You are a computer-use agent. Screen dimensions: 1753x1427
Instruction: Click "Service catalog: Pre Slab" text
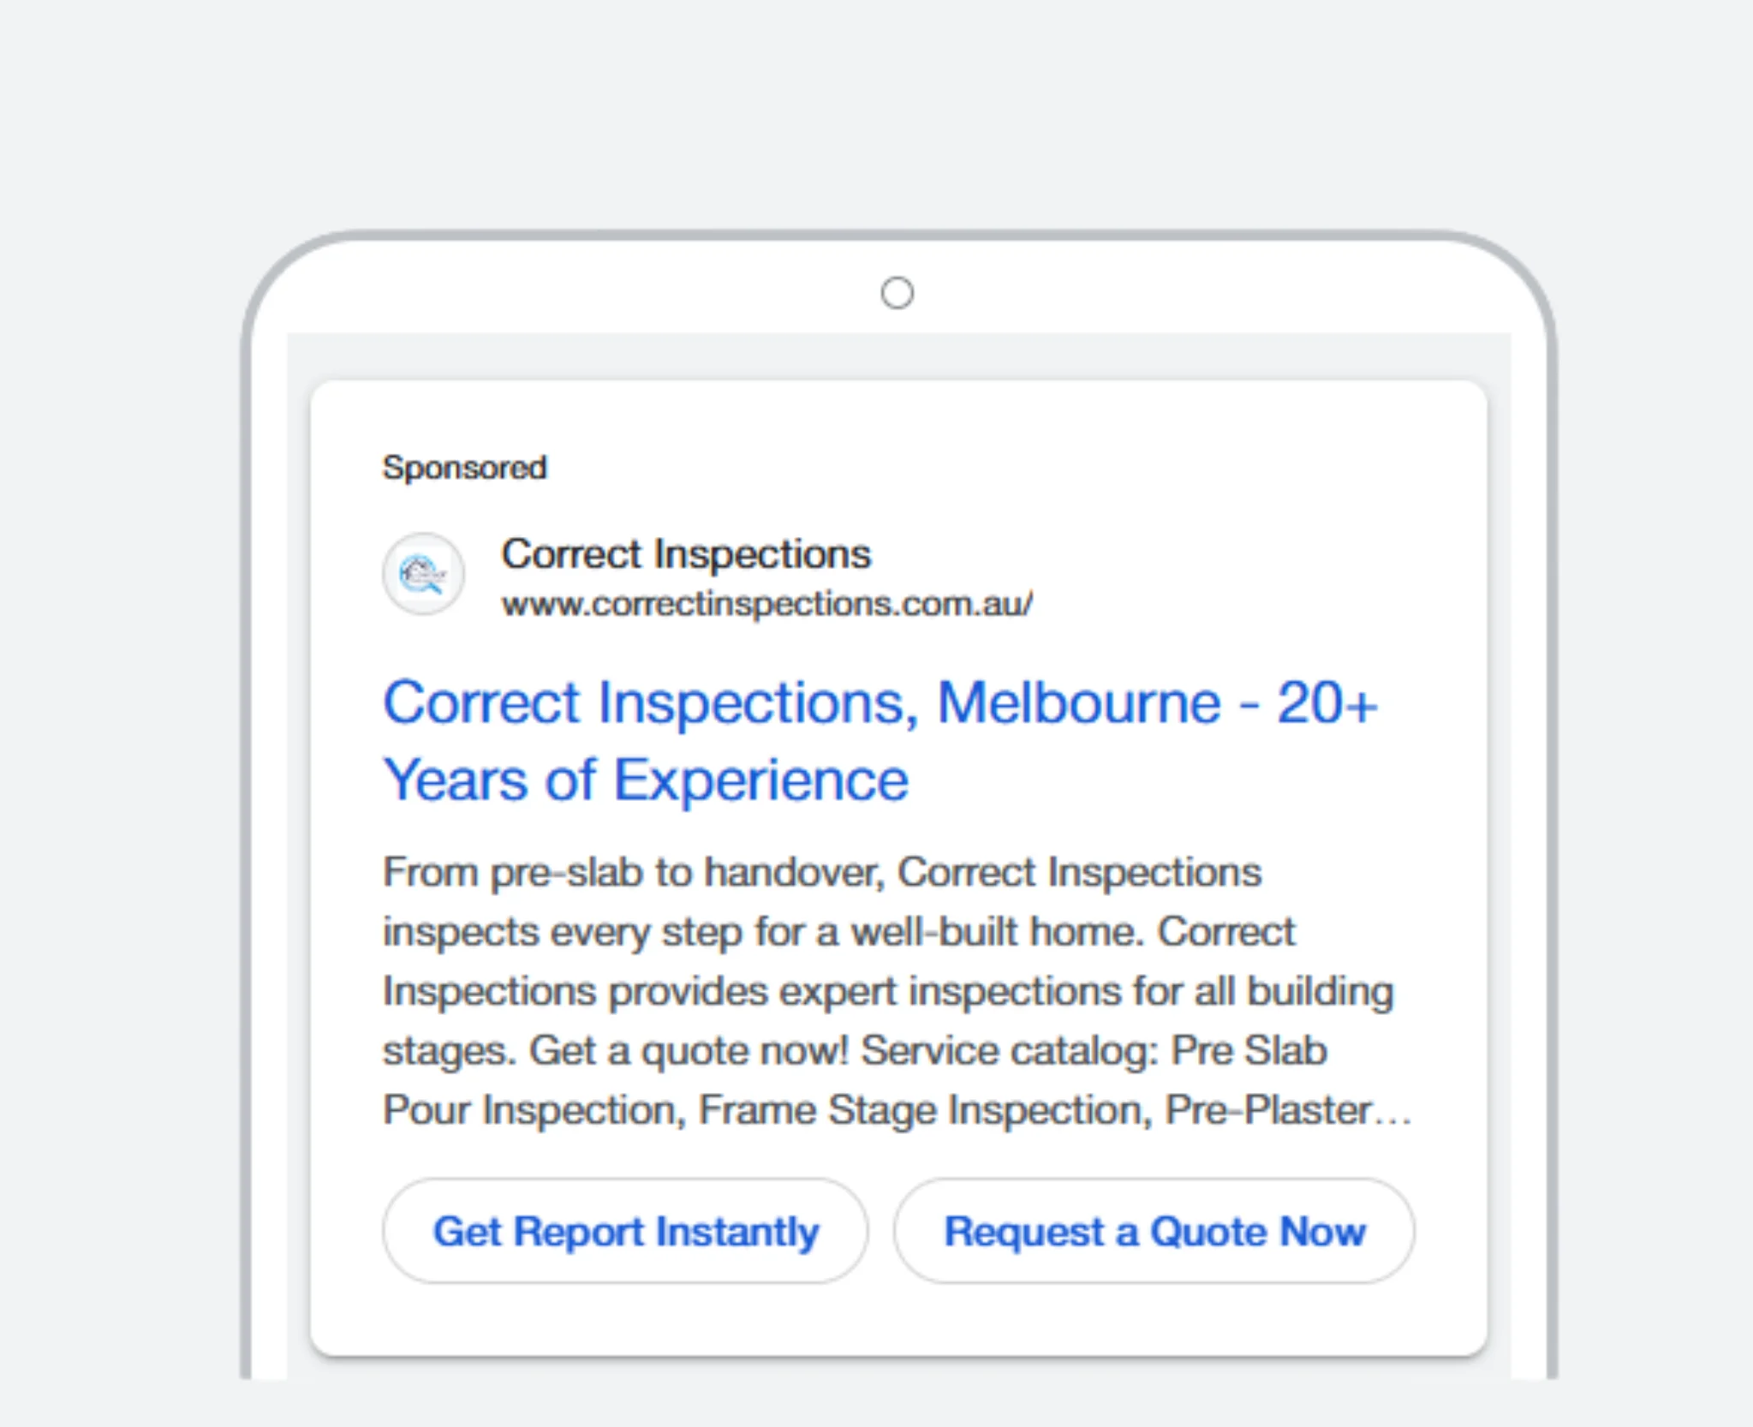[1094, 1051]
